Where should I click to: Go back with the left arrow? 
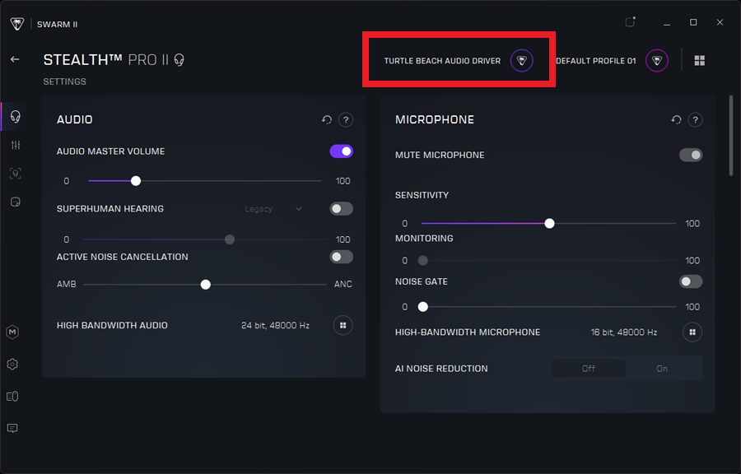tap(15, 59)
